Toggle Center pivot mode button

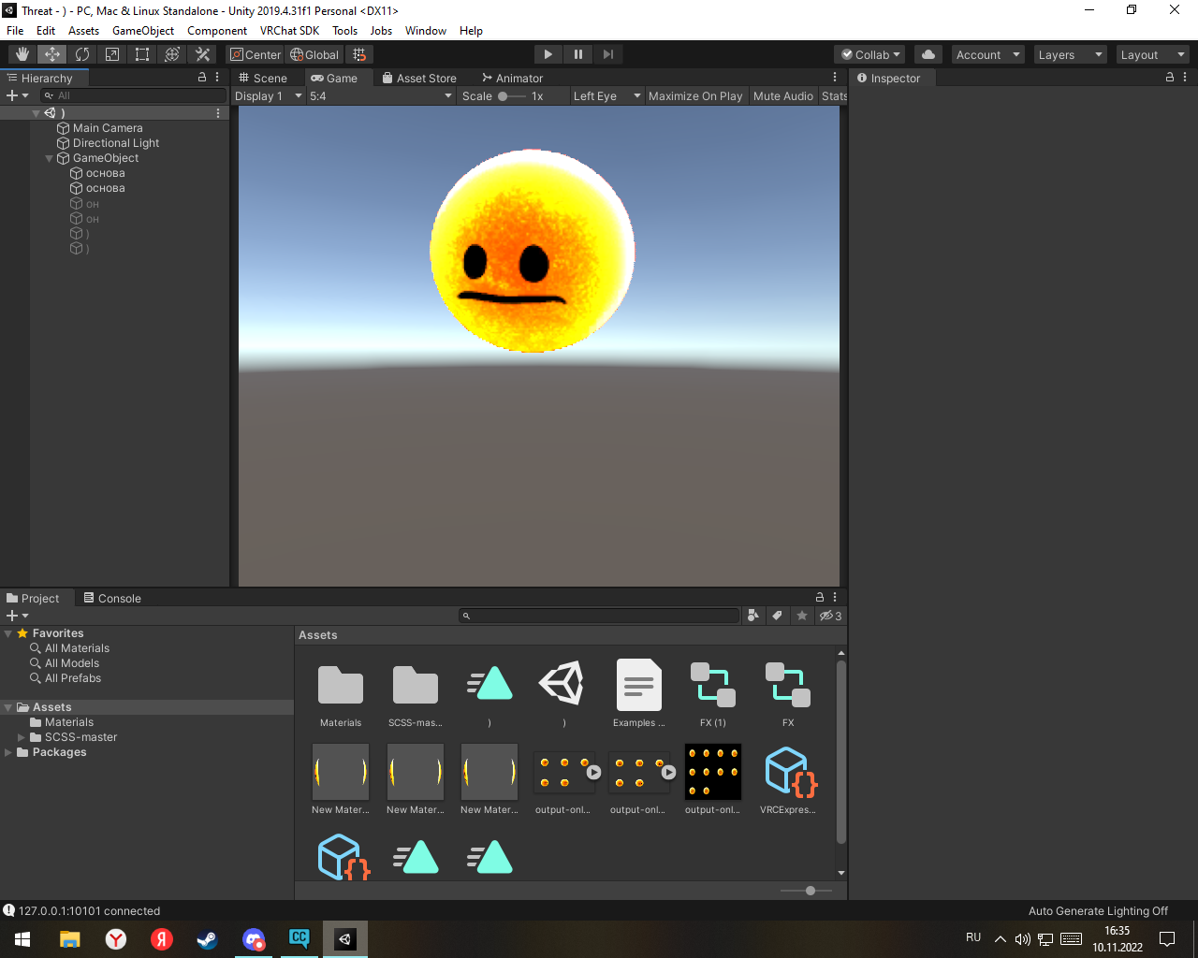[x=256, y=54]
